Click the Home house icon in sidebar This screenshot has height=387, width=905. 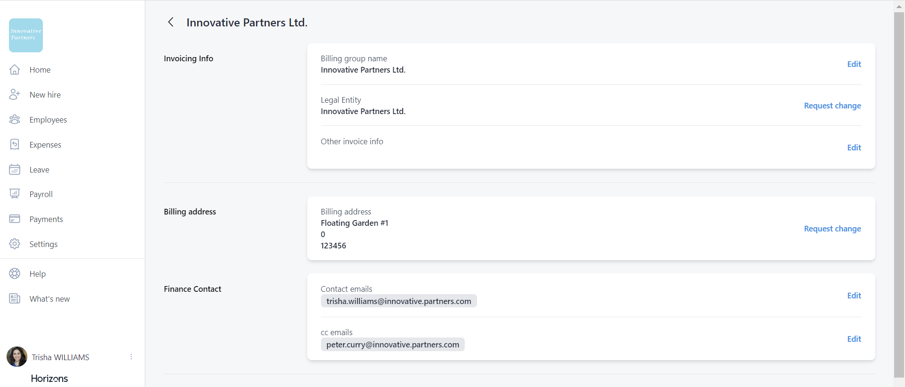(15, 70)
